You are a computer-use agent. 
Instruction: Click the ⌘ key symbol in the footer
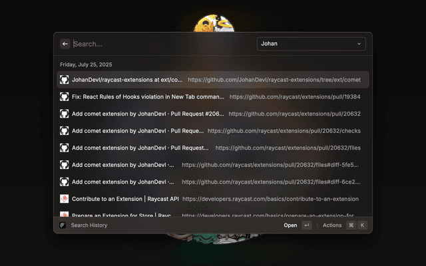click(x=351, y=225)
